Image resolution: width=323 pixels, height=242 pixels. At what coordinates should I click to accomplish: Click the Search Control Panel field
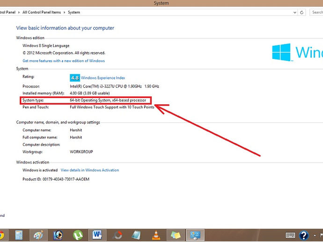point(316,12)
